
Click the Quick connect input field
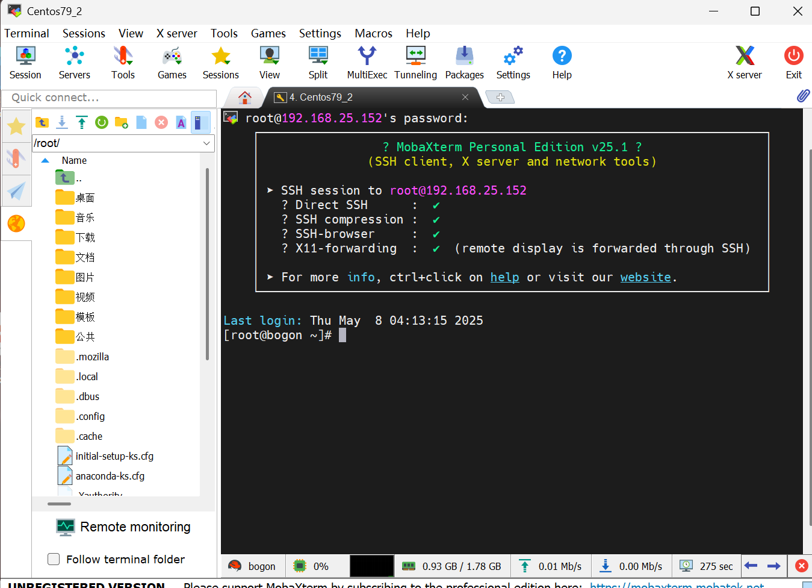pos(109,98)
